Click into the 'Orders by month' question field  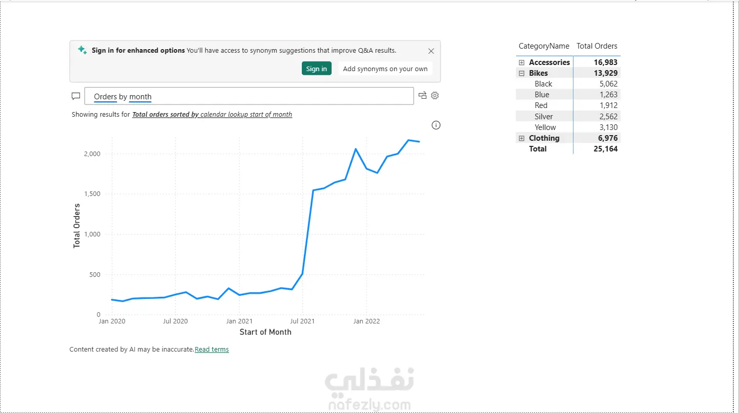[249, 96]
